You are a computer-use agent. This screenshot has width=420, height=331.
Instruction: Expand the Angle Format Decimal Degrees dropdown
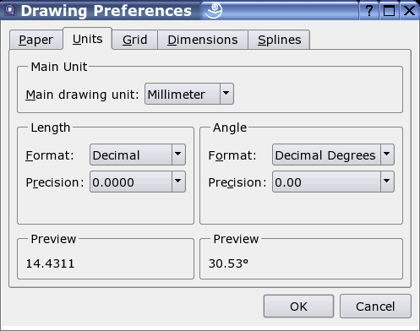[333, 155]
